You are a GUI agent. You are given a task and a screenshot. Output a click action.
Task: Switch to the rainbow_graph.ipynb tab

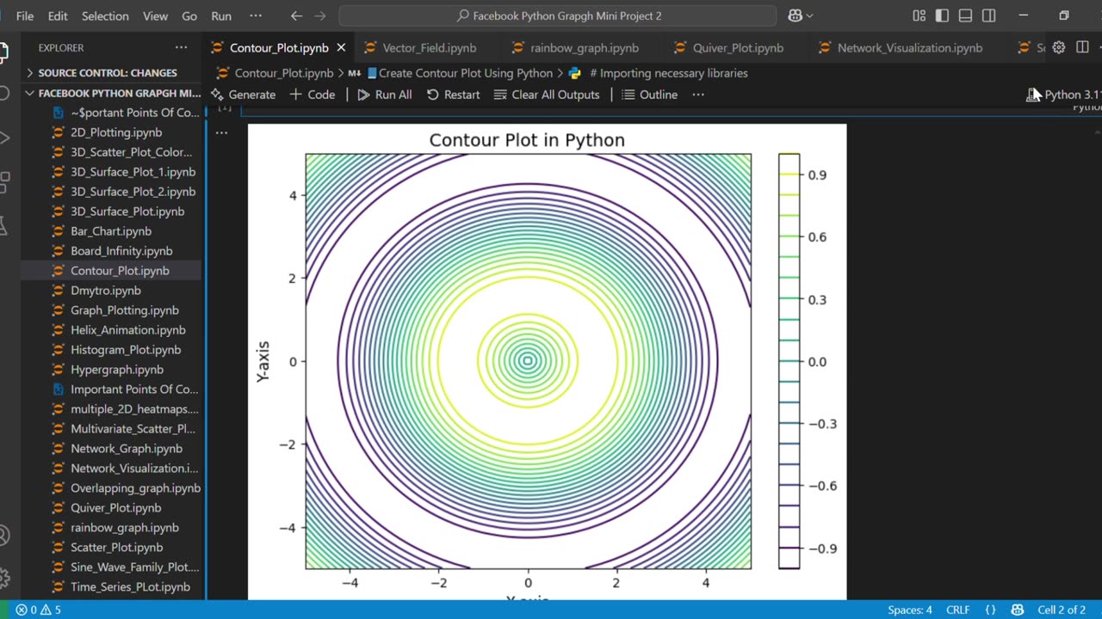[584, 48]
